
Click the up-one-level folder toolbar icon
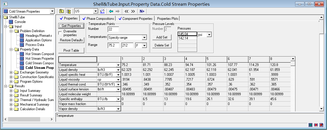61,11
